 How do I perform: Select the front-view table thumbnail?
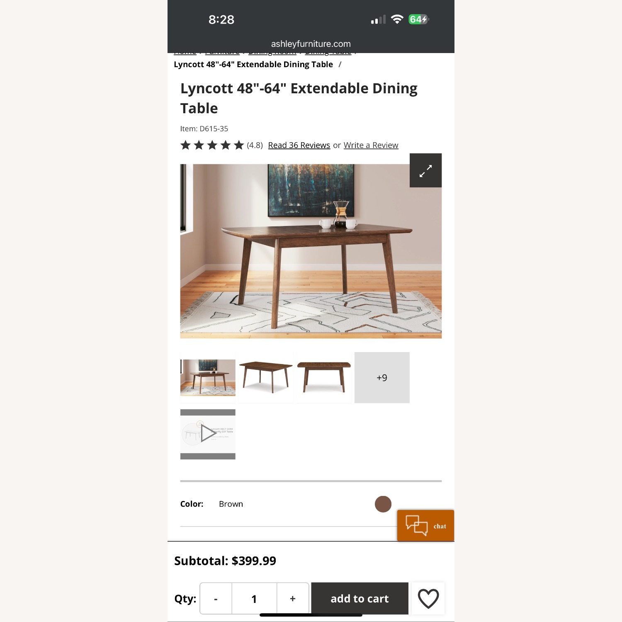pos(324,377)
